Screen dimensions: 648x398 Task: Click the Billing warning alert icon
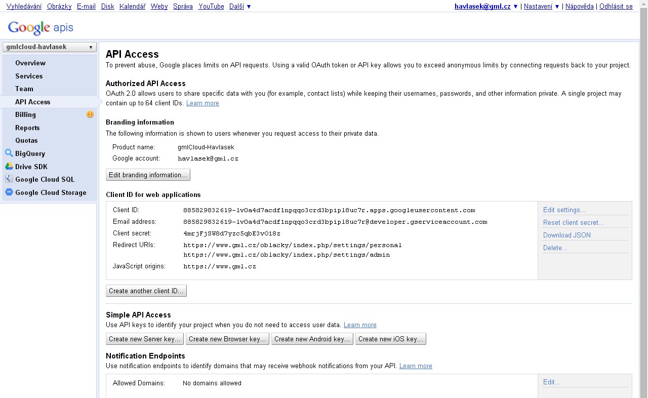point(90,114)
